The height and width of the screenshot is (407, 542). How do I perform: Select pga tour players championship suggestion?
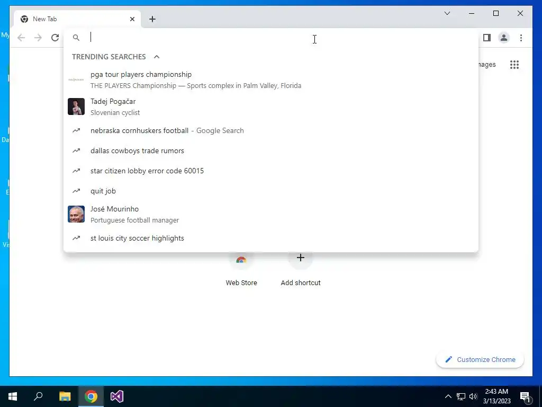271,80
